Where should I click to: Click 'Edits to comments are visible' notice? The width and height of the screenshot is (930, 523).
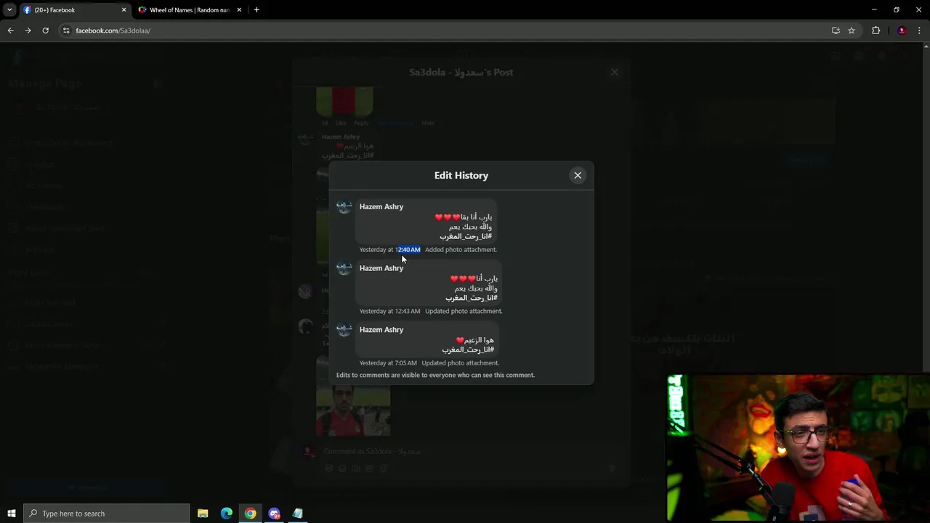coord(435,375)
